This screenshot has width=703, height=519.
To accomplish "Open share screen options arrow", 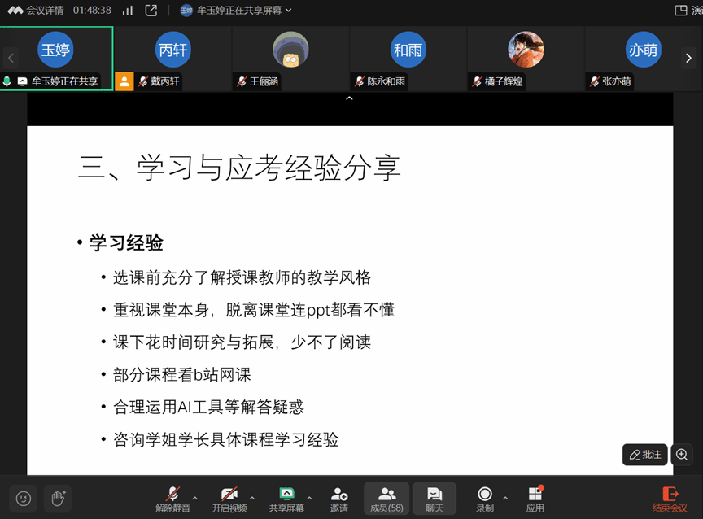I will point(309,498).
